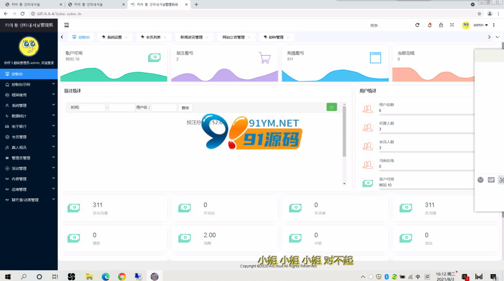The width and height of the screenshot is (504, 281).
Task: Click the 代理人数 users icon
Action: click(367, 127)
